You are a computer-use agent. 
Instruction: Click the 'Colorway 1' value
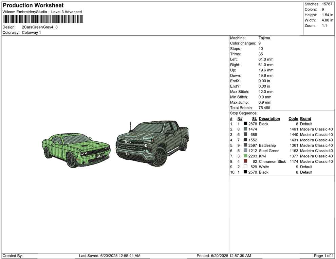point(31,32)
